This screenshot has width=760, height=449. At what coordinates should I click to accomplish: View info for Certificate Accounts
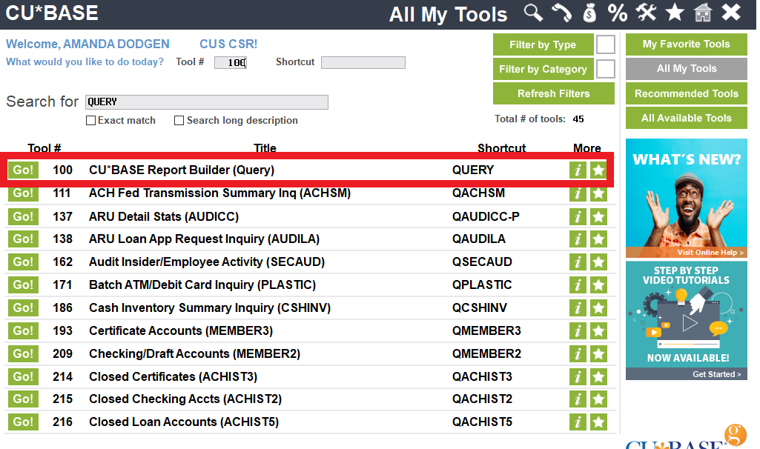tap(578, 330)
